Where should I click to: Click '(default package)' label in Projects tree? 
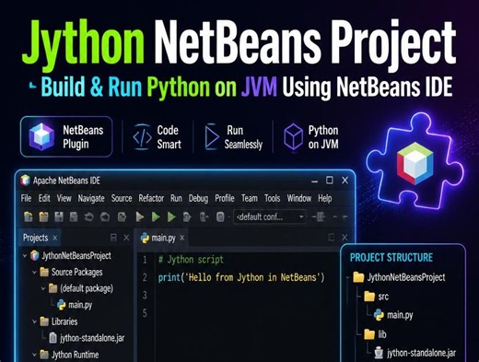[87, 288]
